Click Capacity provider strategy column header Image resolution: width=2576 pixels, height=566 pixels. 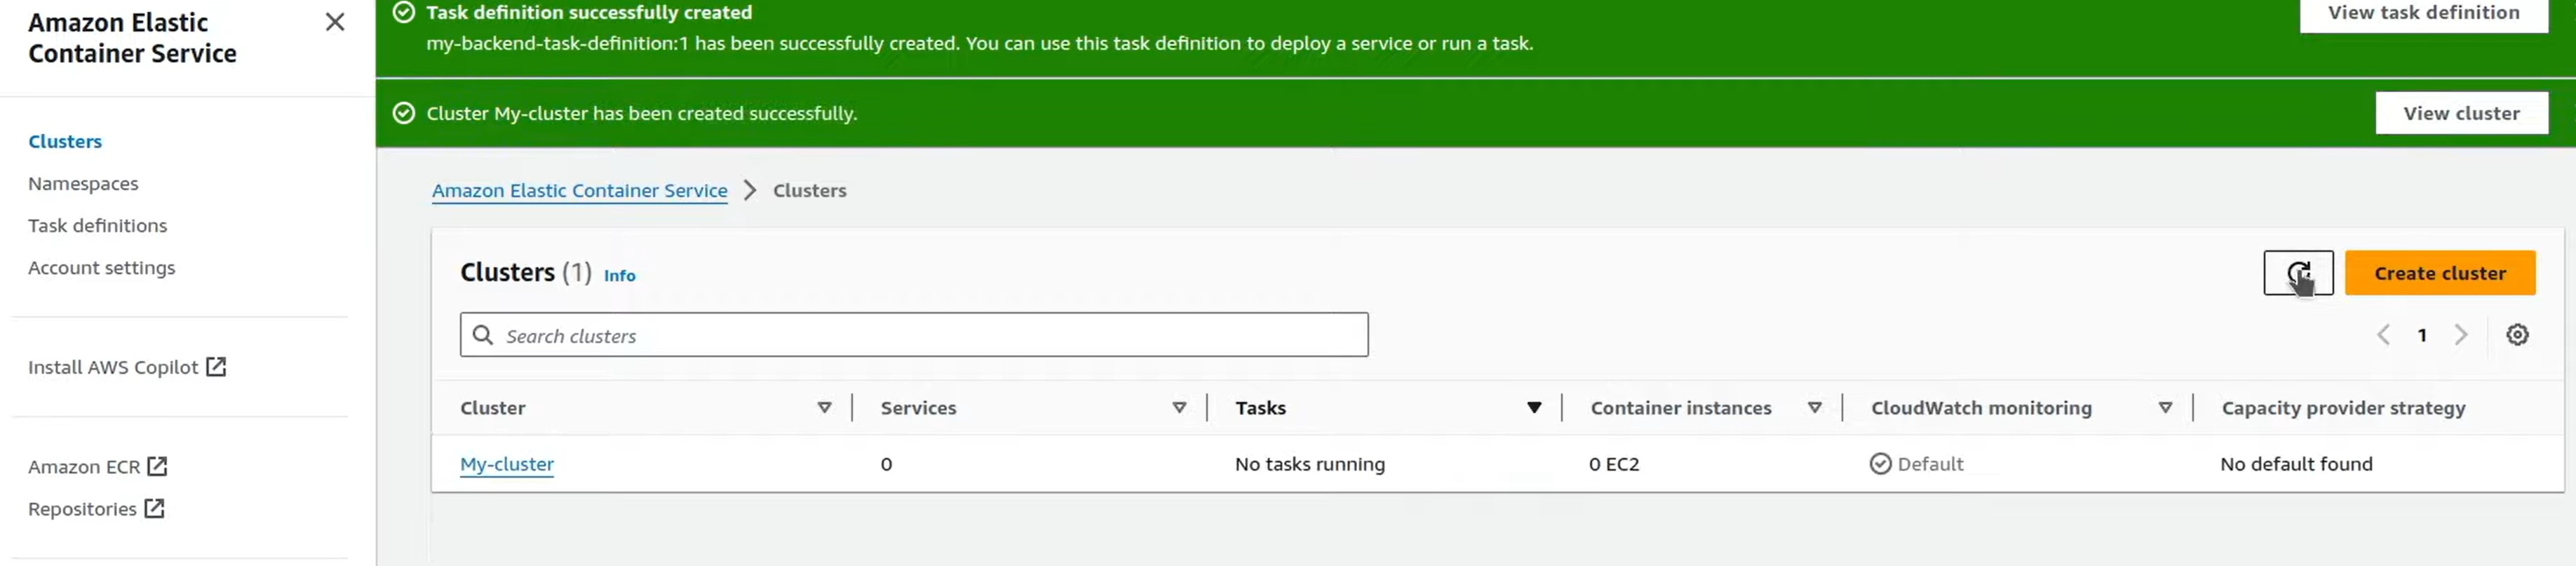tap(2343, 408)
